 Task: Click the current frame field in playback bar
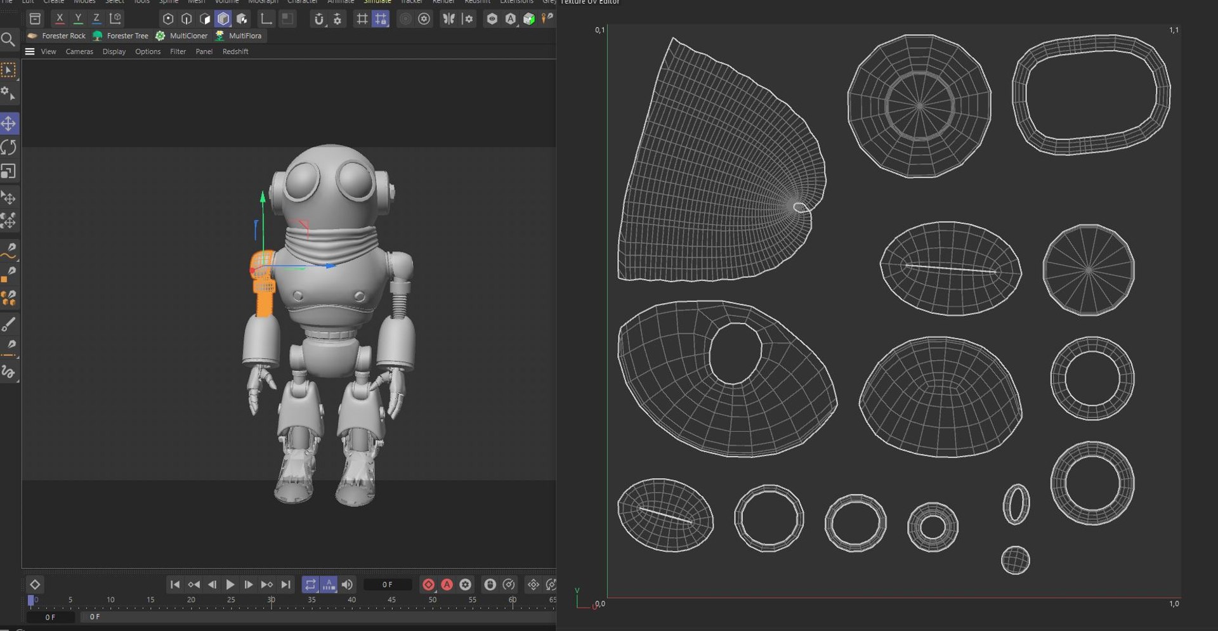388,585
